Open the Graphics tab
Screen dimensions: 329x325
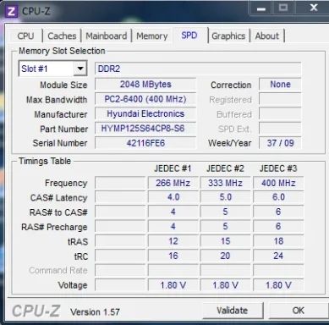(x=228, y=36)
